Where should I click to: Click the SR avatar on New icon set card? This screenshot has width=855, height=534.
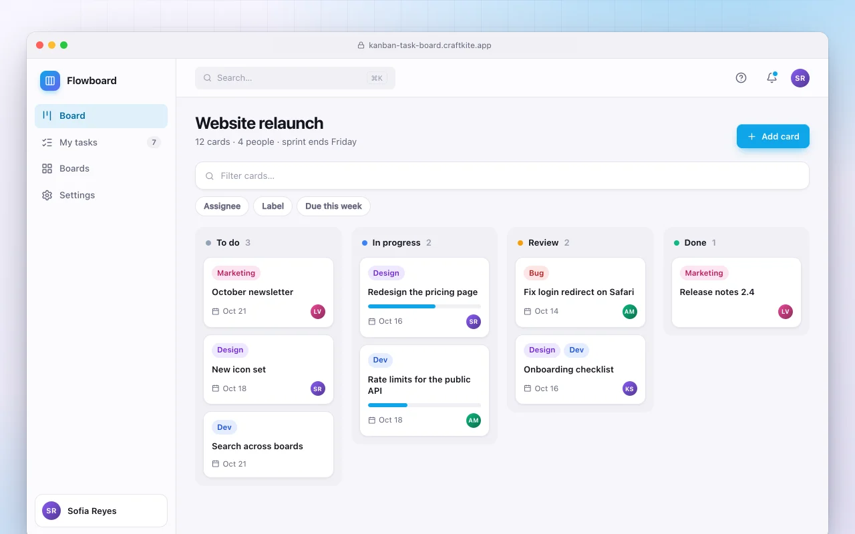click(x=318, y=388)
